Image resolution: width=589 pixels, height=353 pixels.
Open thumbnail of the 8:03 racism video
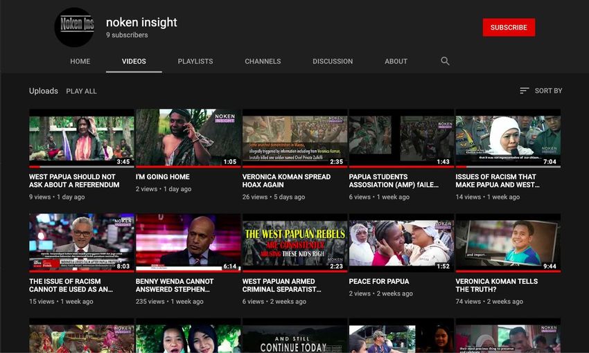point(82,243)
